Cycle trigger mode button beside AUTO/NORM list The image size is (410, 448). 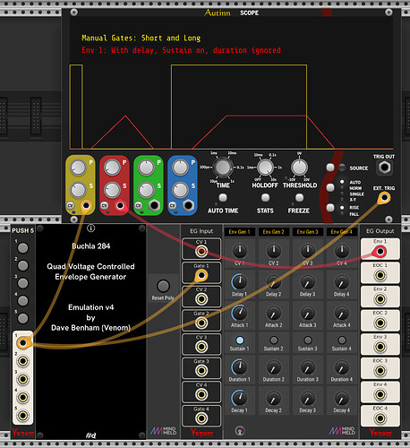[x=330, y=187]
